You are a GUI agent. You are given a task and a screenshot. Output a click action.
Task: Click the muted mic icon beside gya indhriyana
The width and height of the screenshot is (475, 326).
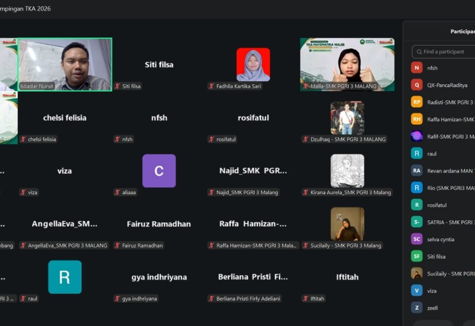pos(117,299)
